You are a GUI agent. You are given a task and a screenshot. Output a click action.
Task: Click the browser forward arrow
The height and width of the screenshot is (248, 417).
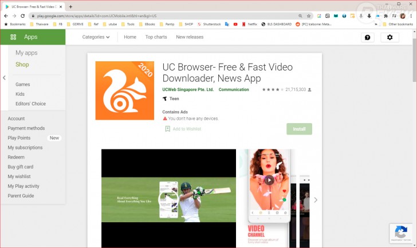pos(14,16)
